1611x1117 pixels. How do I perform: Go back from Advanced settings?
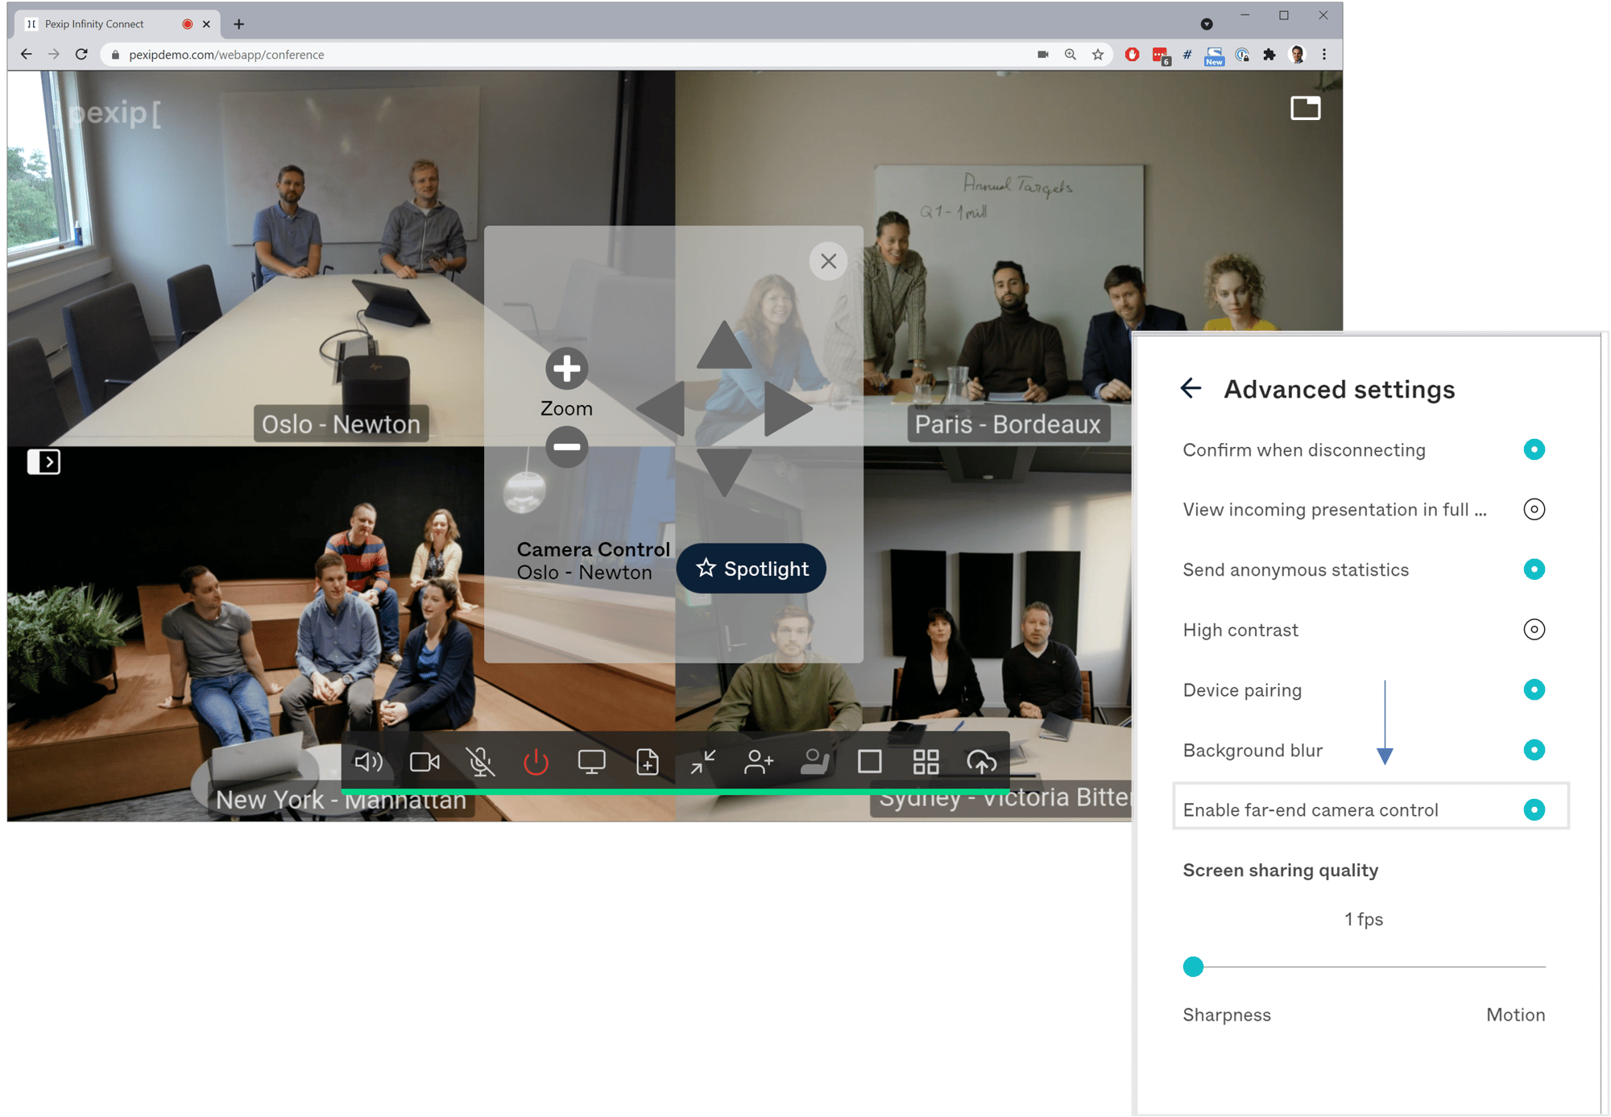click(1191, 388)
